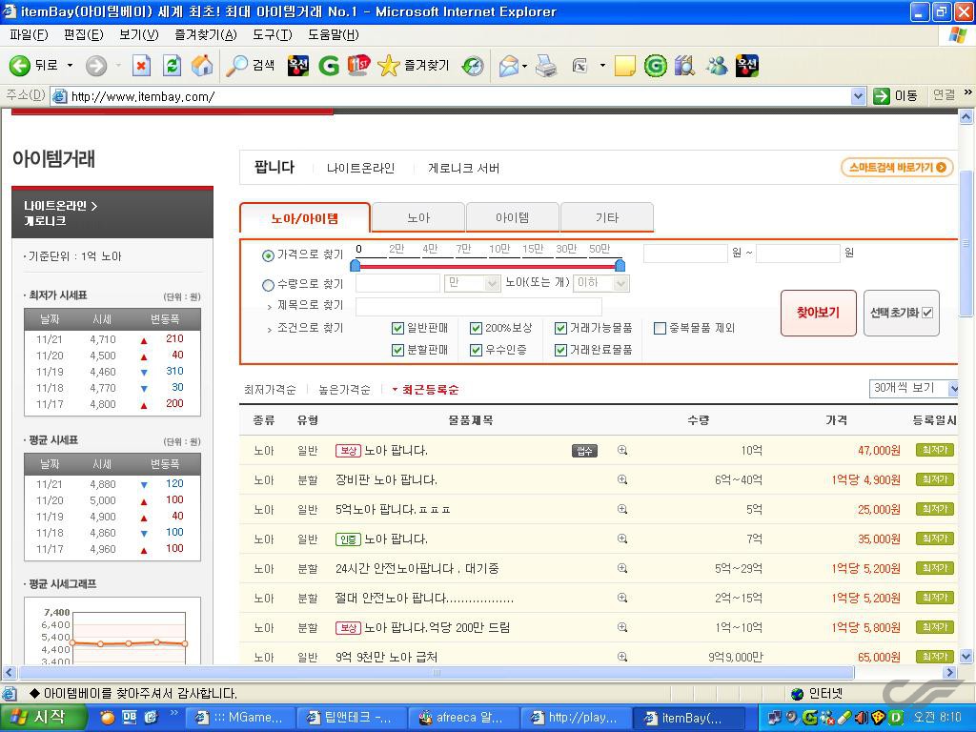Switch to the 기타 tab
Viewport: 976px width, 732px height.
pos(607,217)
